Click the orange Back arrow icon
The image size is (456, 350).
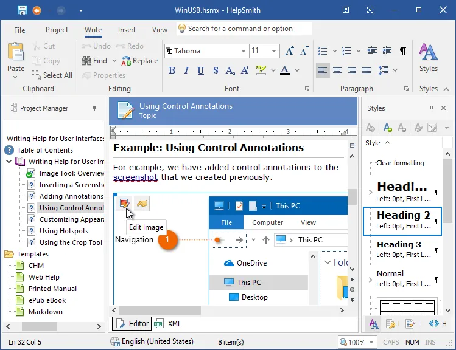pos(37,10)
